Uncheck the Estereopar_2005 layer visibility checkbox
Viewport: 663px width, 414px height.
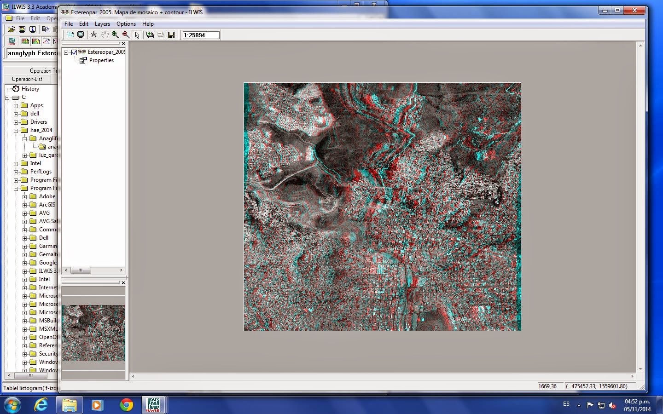[x=74, y=52]
